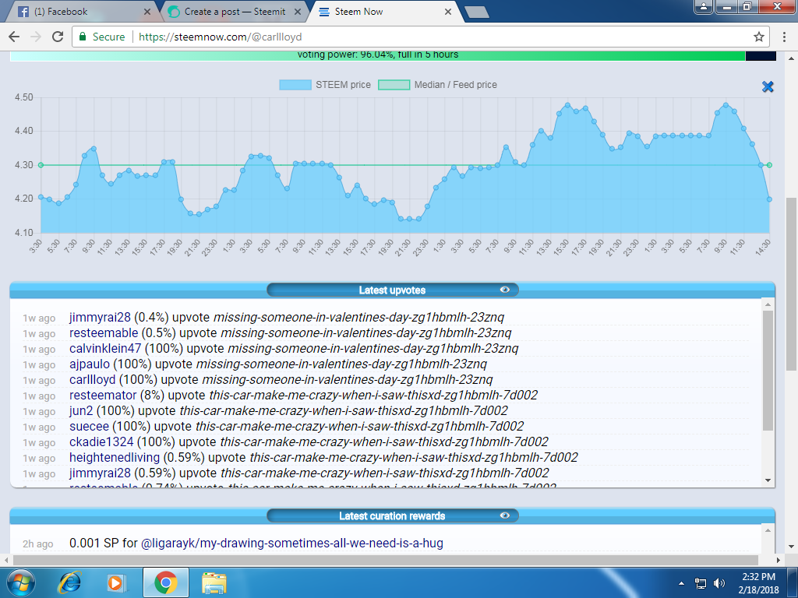Close the Create a post tab
This screenshot has height=598, width=798.
[298, 12]
